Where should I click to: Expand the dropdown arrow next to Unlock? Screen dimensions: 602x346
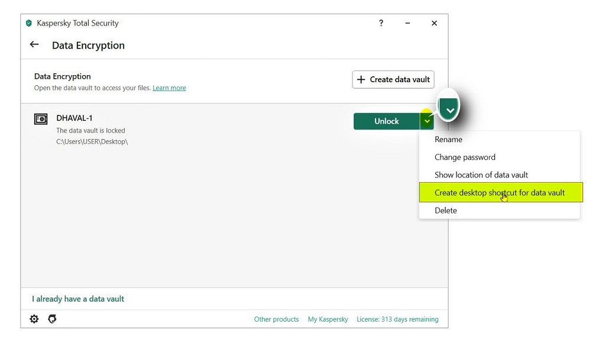pos(427,121)
